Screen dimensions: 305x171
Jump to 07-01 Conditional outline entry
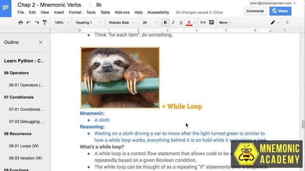pyautogui.click(x=26, y=109)
